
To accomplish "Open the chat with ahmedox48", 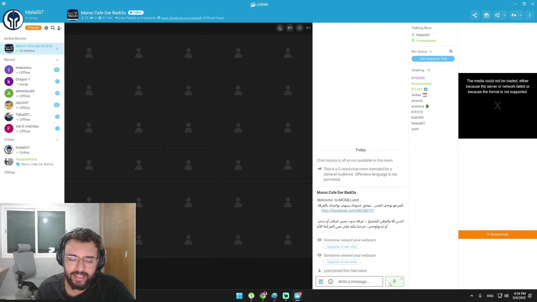I will point(32,93).
